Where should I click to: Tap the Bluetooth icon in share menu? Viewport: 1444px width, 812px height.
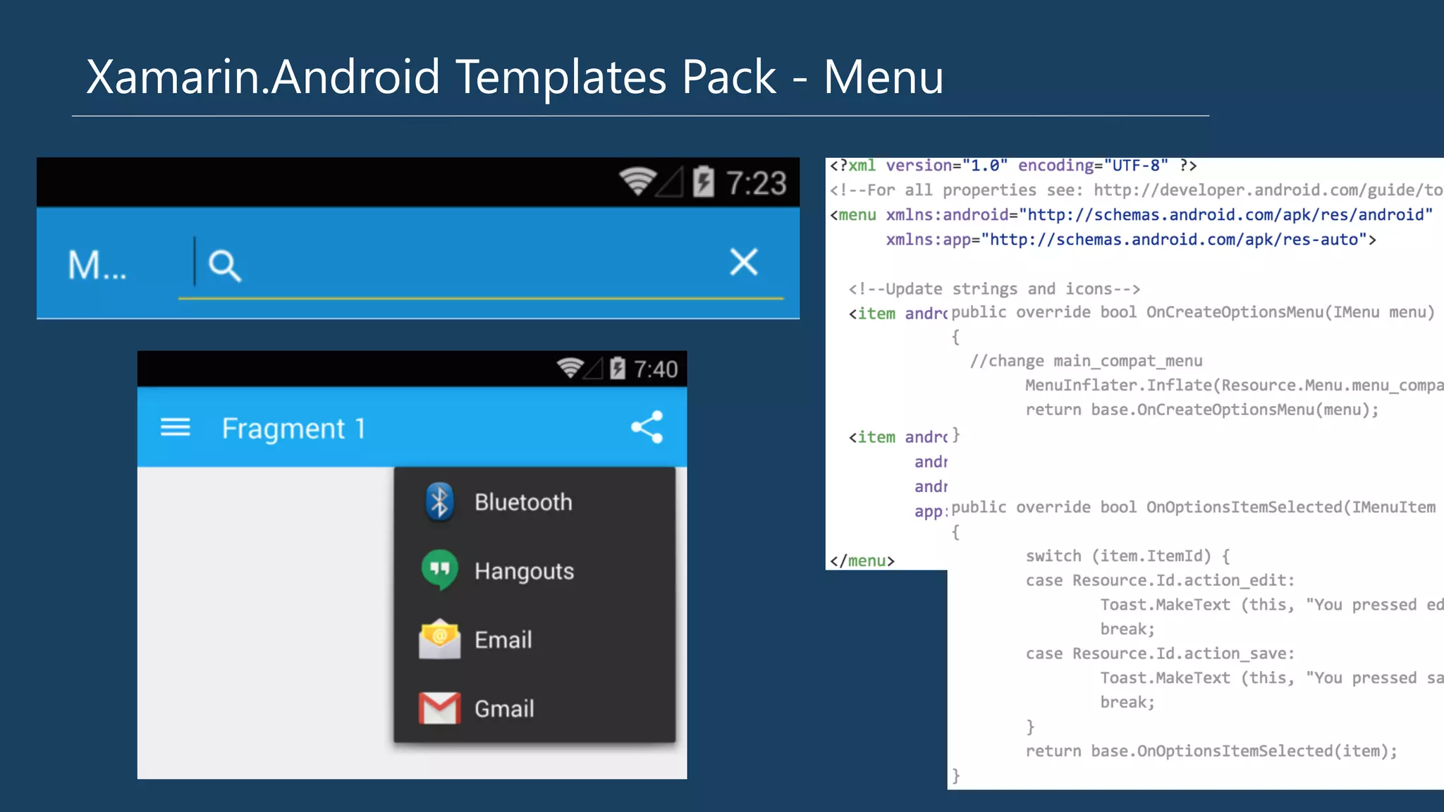(439, 502)
